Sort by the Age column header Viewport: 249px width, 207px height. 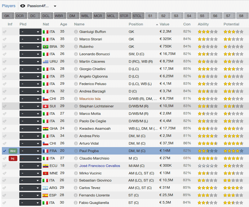tap(64, 24)
